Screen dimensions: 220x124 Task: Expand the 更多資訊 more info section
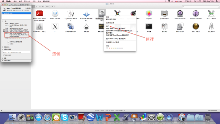(x=3, y=47)
